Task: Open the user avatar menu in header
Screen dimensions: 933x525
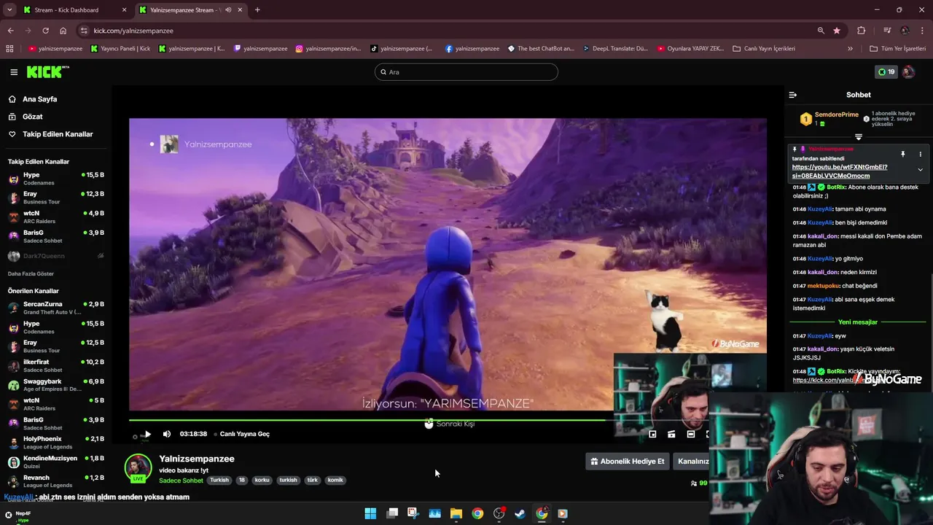Action: (908, 72)
